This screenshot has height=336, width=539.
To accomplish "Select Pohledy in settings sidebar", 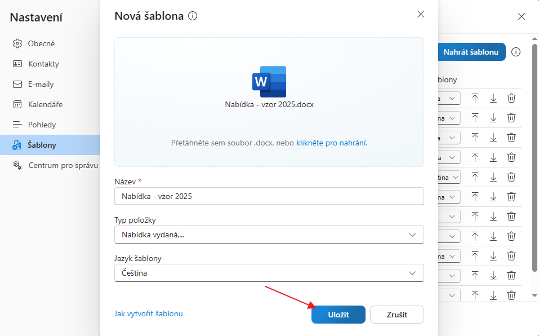I will point(42,125).
